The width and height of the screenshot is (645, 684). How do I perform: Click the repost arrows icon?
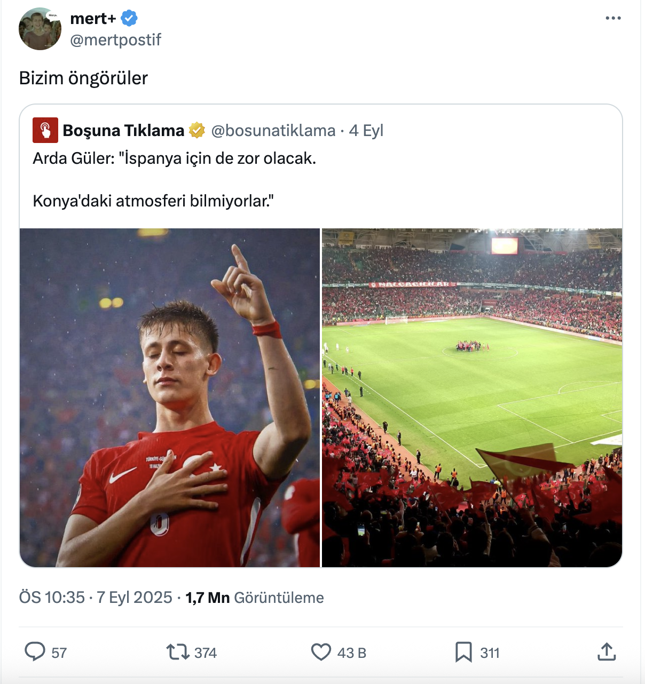click(x=177, y=652)
